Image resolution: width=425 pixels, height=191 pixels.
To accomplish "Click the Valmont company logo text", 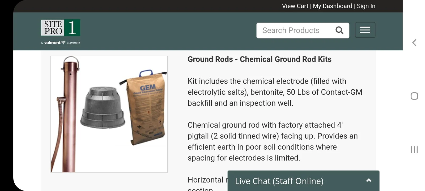I will pyautogui.click(x=60, y=42).
